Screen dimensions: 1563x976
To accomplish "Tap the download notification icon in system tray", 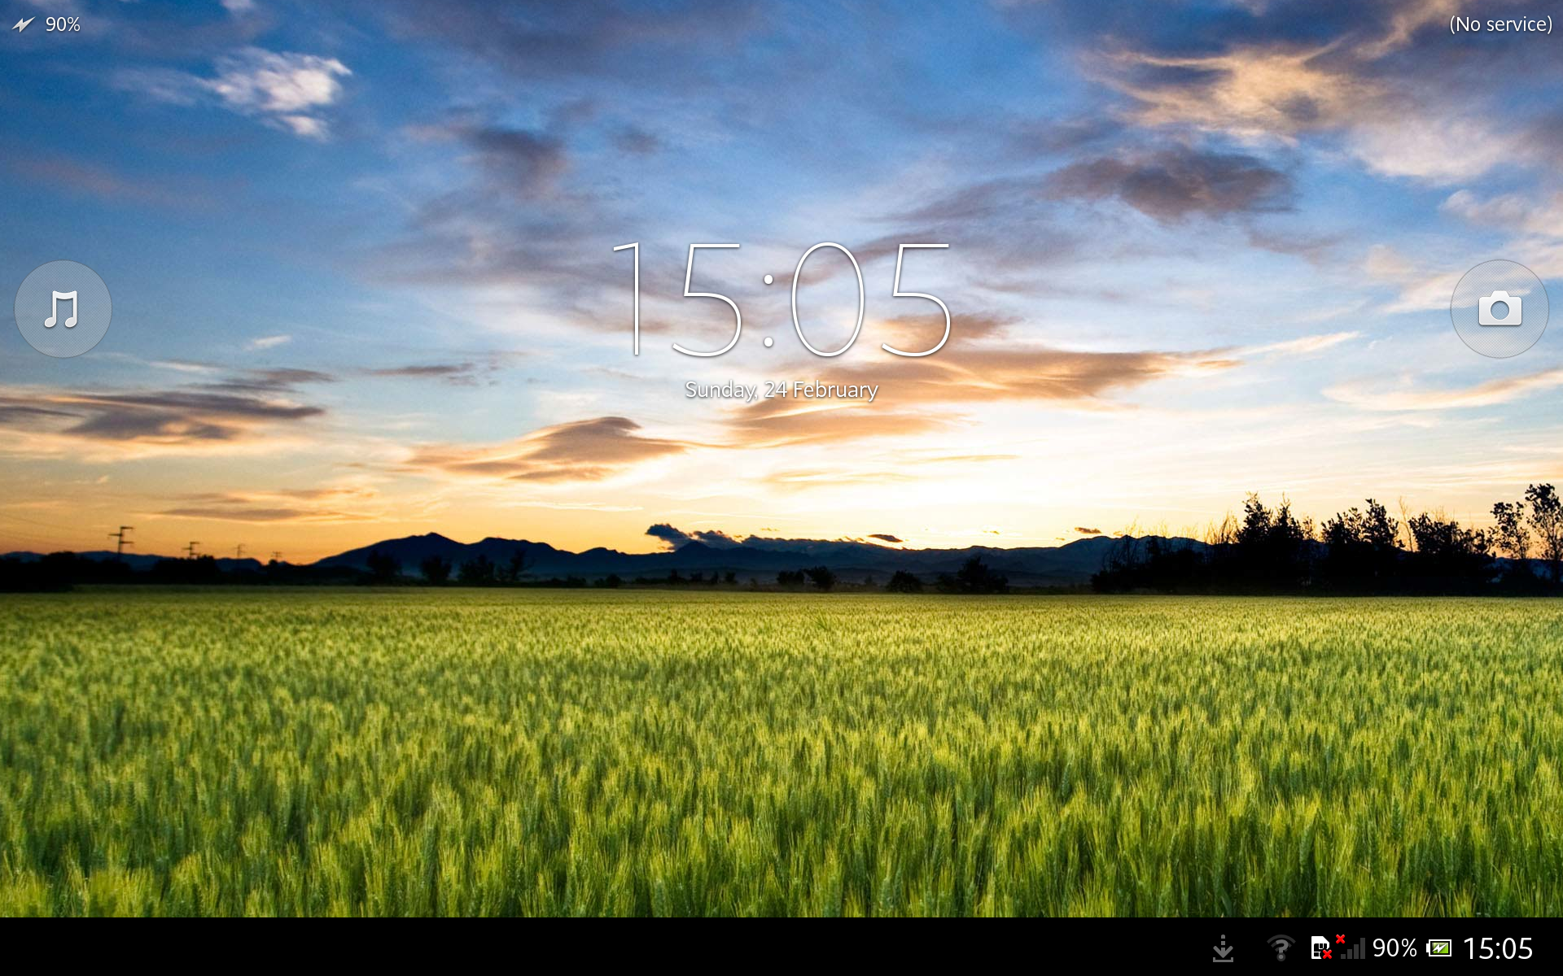I will pos(1223,948).
